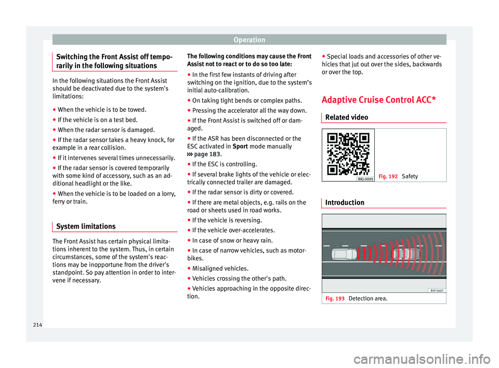Viewport: 499px width, 368px height.
Task: Click the bullet about the radar sensor covered temporarily
Action: pyautogui.click(x=112, y=176)
